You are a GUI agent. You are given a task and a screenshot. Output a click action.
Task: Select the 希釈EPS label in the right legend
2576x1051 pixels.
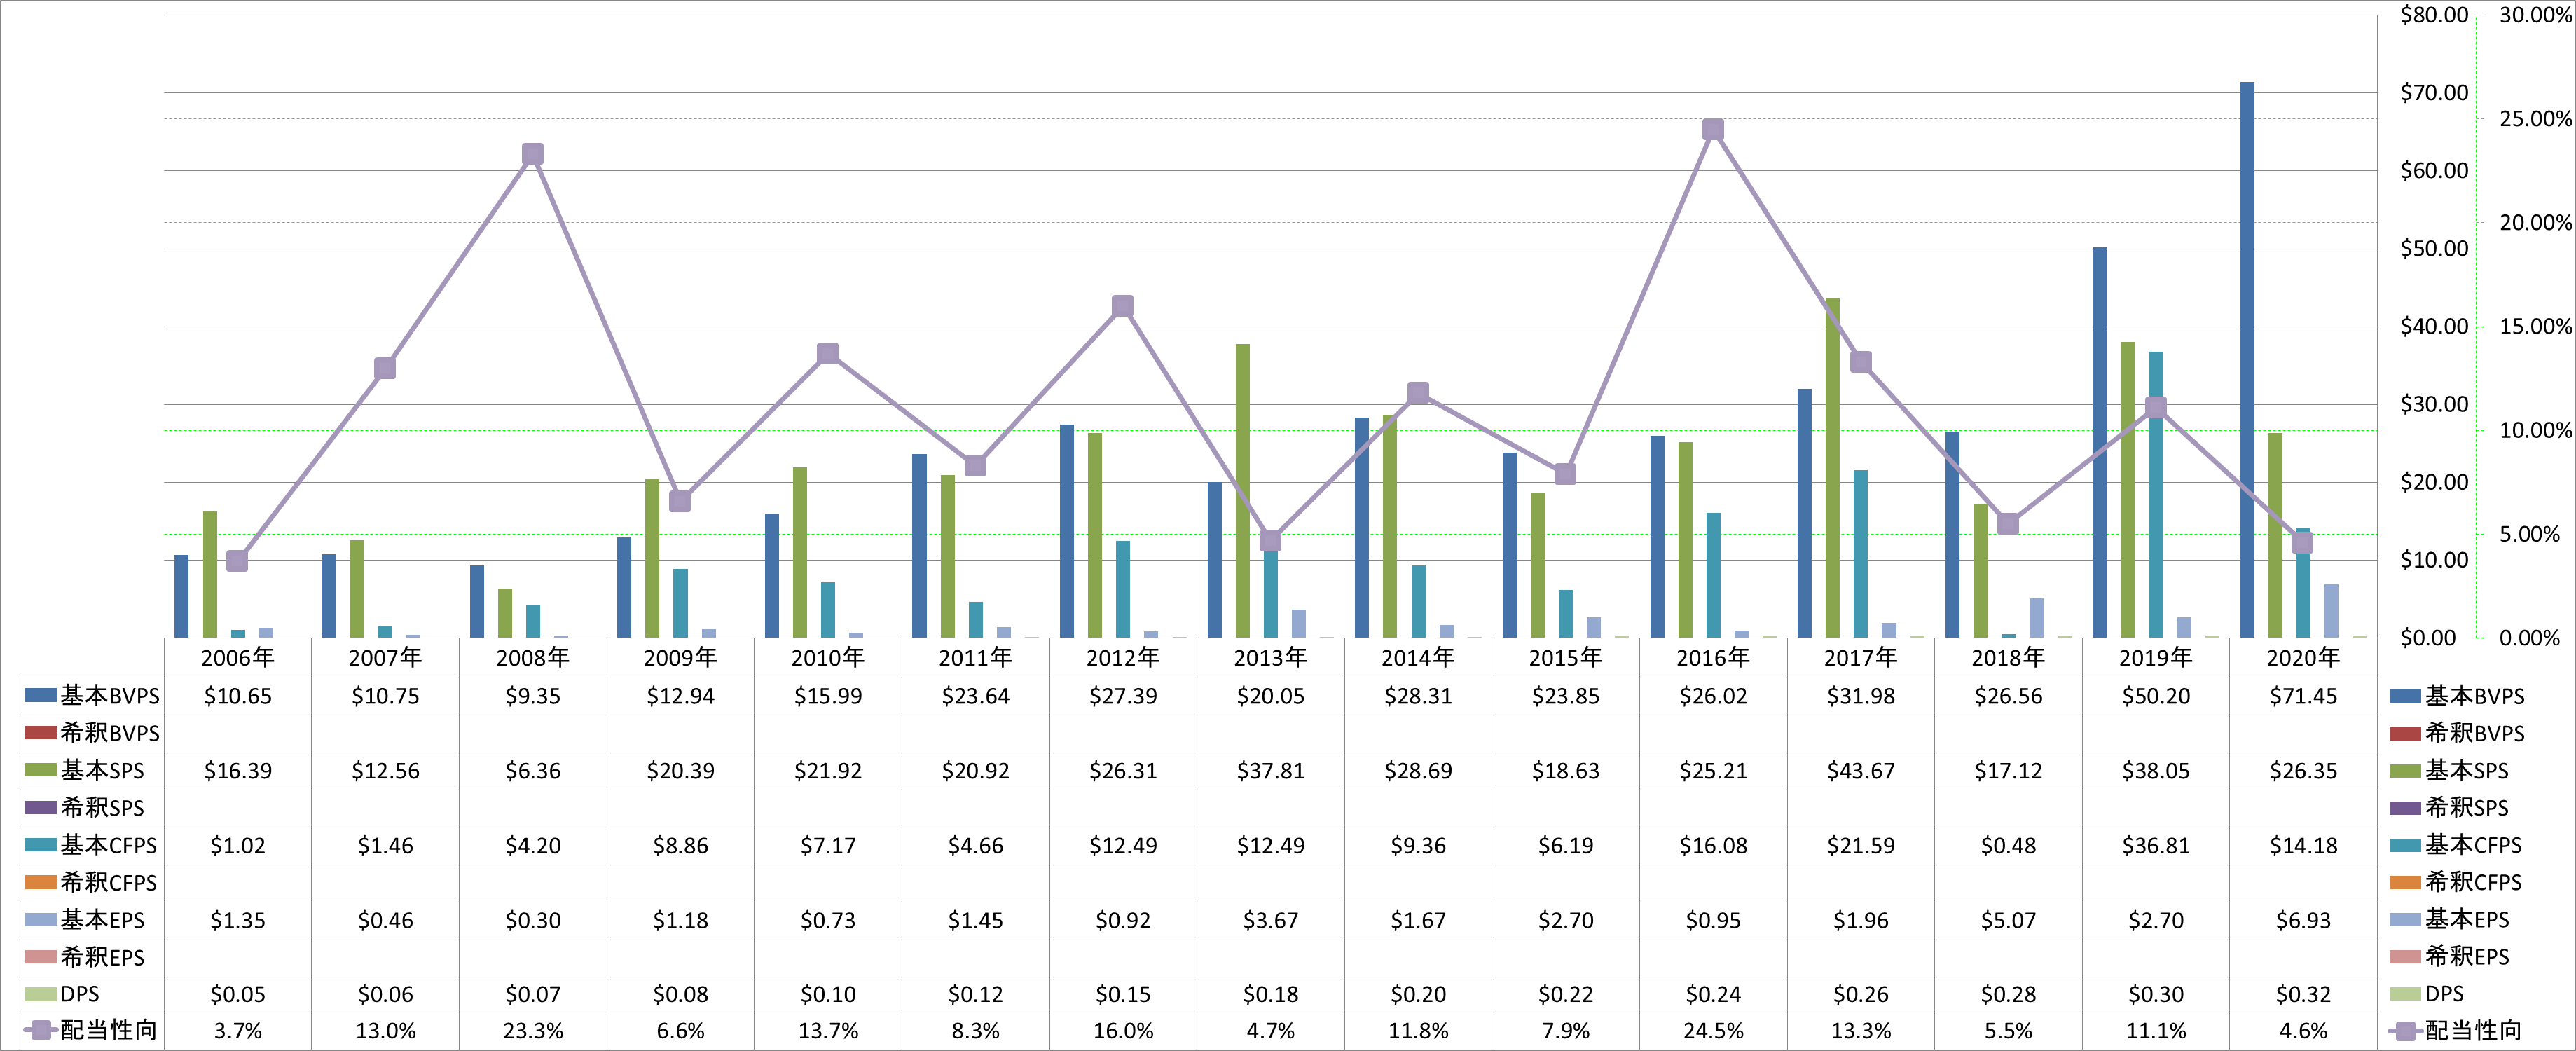click(2467, 957)
